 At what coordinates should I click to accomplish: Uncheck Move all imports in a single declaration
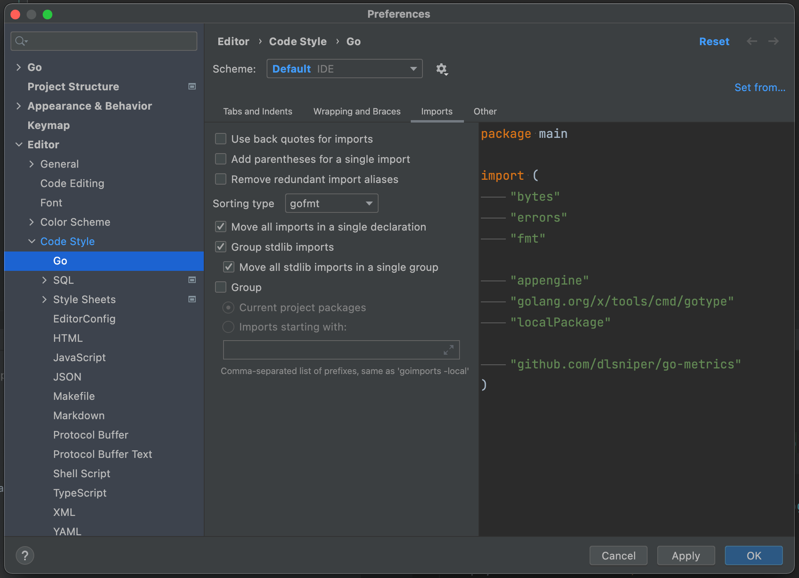point(221,227)
